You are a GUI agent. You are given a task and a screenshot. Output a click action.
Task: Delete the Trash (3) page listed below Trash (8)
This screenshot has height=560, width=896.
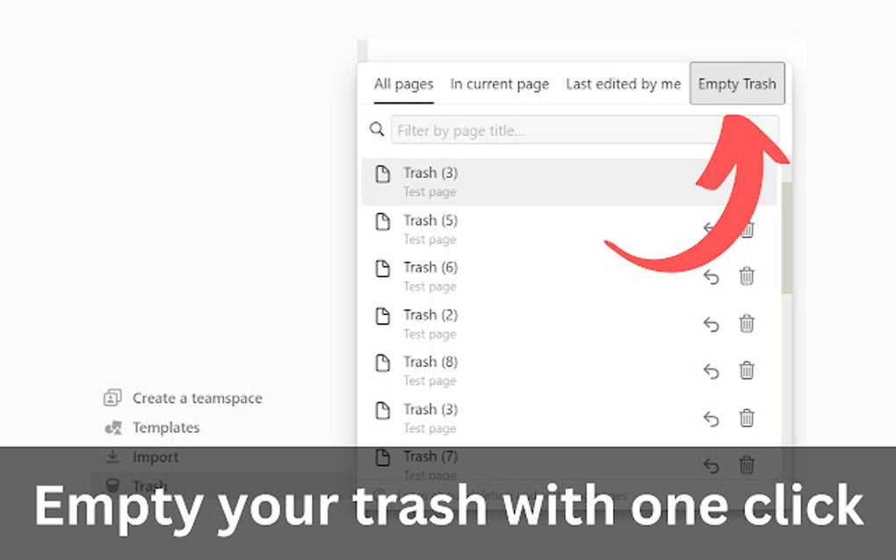pyautogui.click(x=747, y=417)
